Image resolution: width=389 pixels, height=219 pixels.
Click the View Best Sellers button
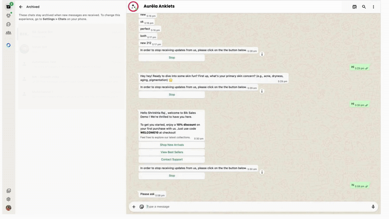click(172, 152)
